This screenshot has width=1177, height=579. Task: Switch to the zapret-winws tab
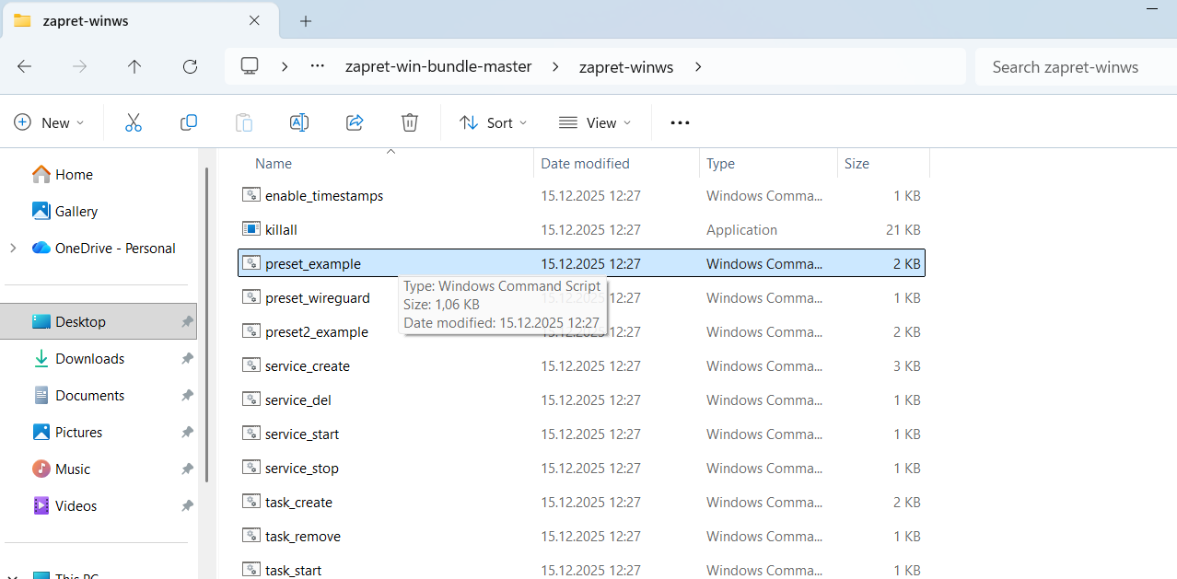[x=138, y=20]
